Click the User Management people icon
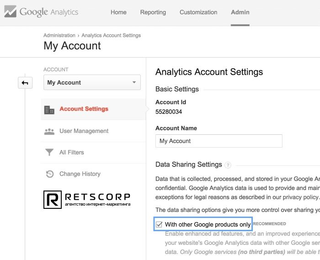The image size is (320, 260). coord(49,132)
